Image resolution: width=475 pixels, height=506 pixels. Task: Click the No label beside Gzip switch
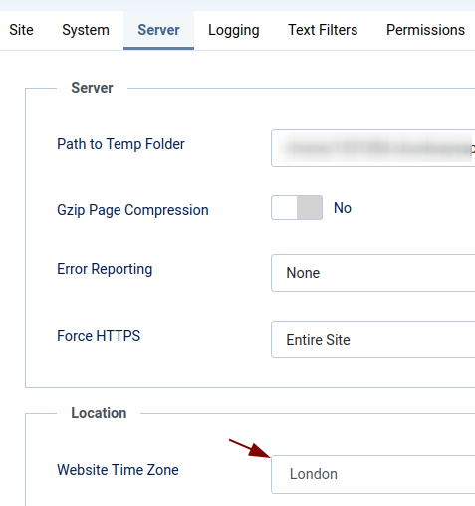click(343, 208)
